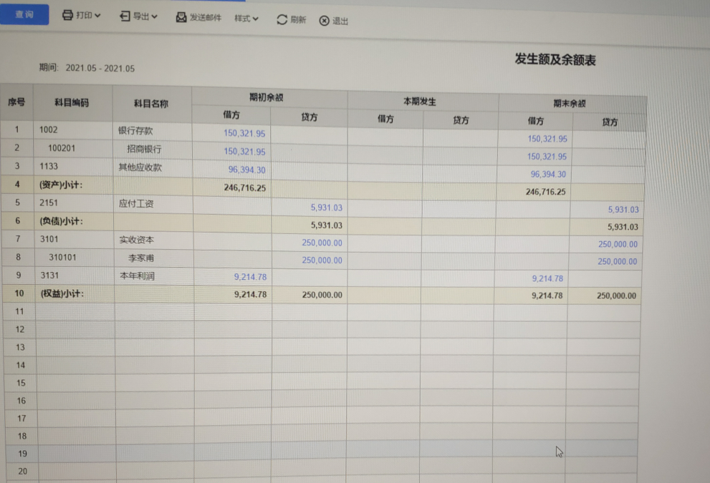
Task: Click the 刷新 refresh icon
Action: [x=282, y=19]
